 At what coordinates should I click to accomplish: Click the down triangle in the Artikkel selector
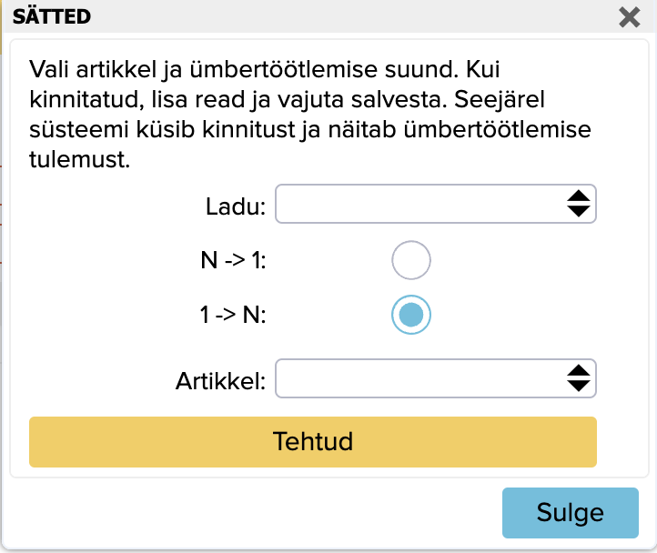[x=578, y=386]
